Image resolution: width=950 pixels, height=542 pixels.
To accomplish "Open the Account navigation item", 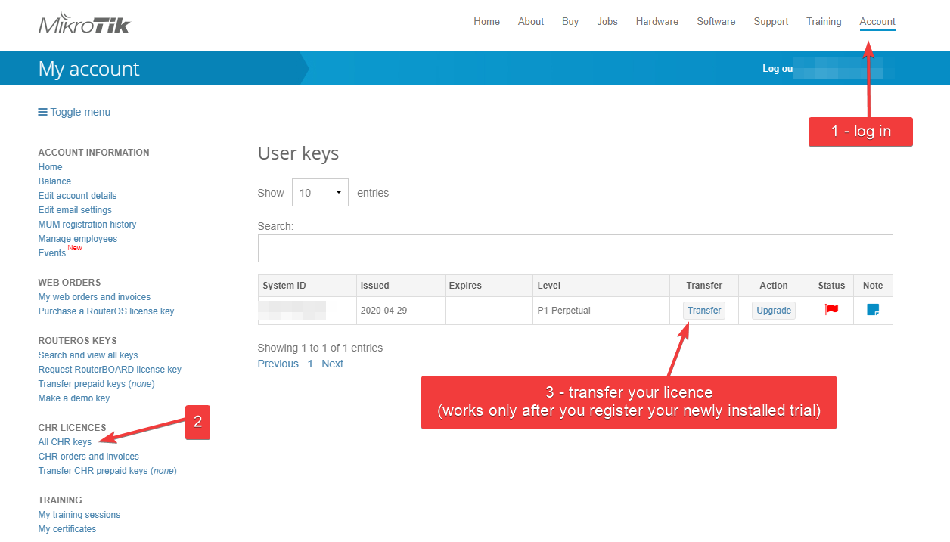I will (877, 22).
